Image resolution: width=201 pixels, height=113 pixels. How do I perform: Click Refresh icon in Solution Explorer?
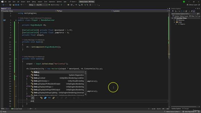pos(182,11)
